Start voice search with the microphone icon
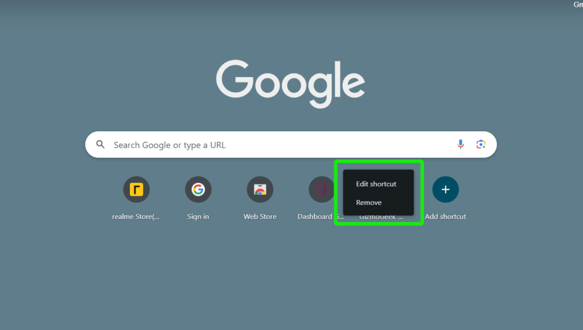The height and width of the screenshot is (330, 583). (460, 144)
